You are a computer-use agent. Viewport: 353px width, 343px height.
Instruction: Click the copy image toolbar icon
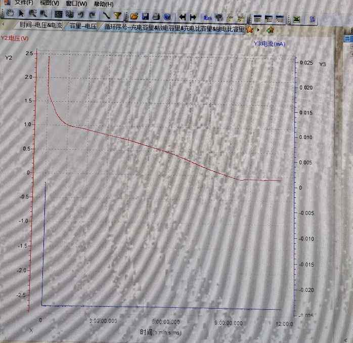click(59, 14)
